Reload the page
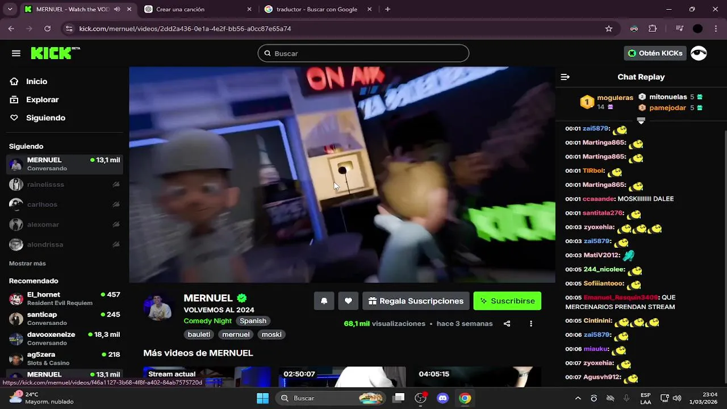Viewport: 727px width, 409px height. (47, 28)
